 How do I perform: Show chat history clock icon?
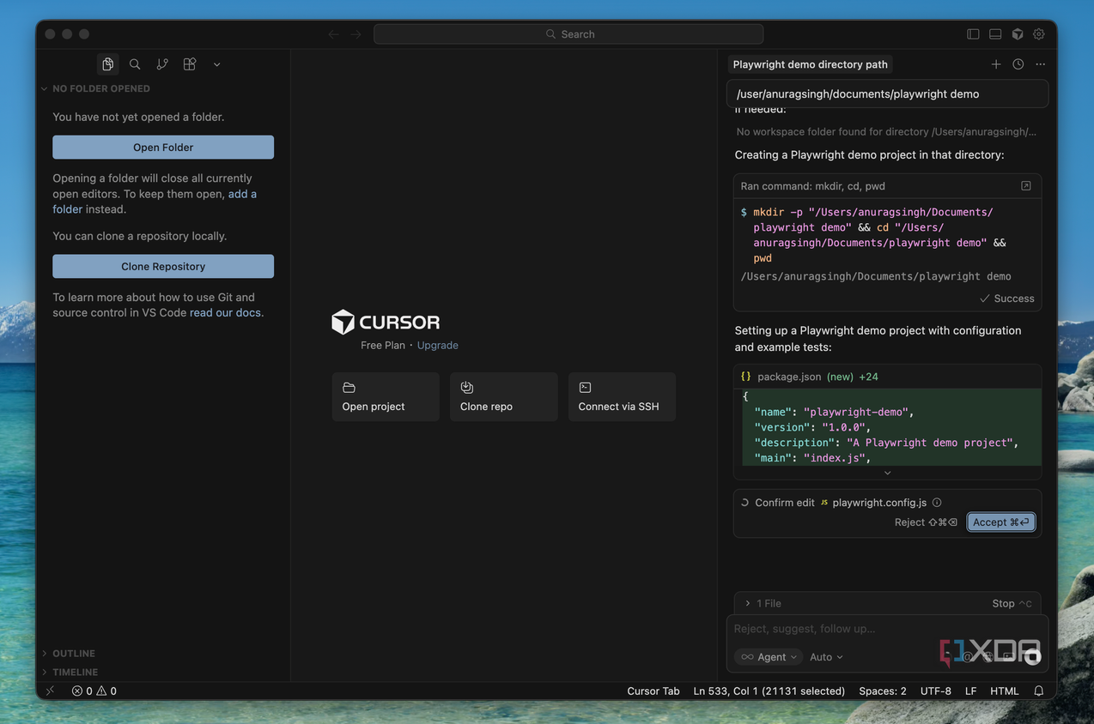(1018, 64)
